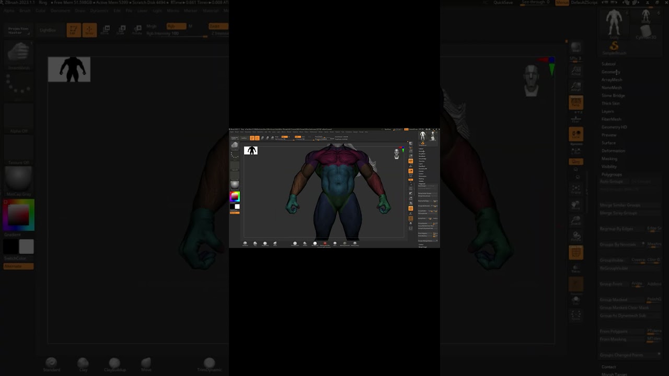
Task: Collapse the Polygroups subpalette
Action: [611, 174]
